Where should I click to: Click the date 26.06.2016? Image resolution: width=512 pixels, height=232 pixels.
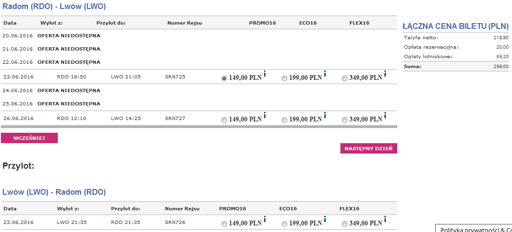[x=18, y=119]
